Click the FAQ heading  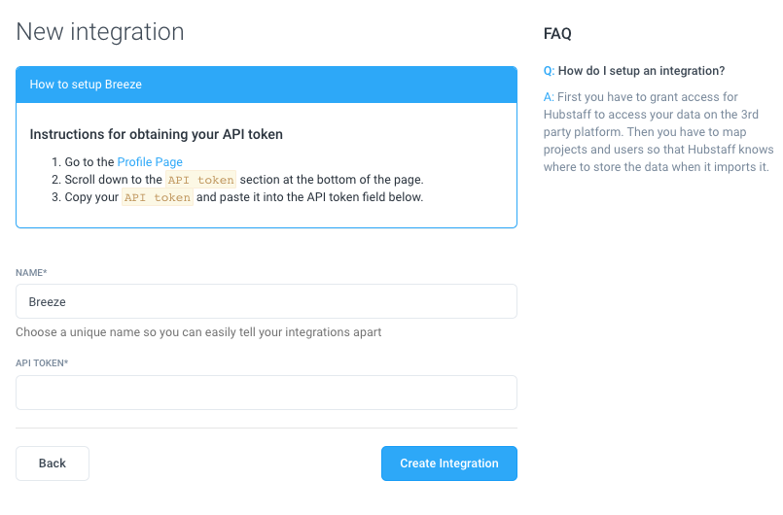(557, 34)
